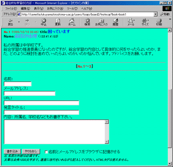The height and width of the screenshot is (167, 173).
Task: Click the page vertical scrollbar thumb
Action: (170, 118)
